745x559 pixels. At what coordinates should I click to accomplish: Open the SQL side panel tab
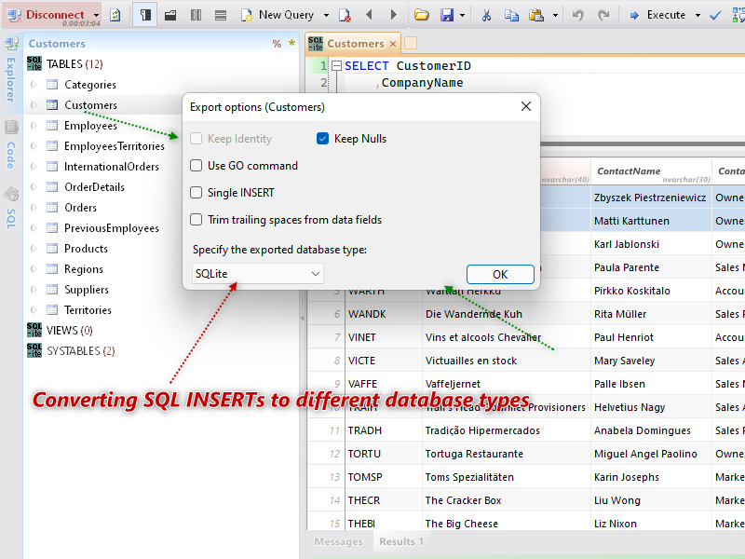click(11, 209)
